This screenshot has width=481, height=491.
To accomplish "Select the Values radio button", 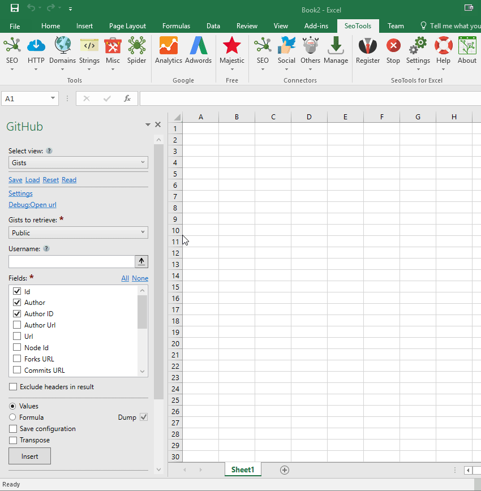I will (x=12, y=406).
